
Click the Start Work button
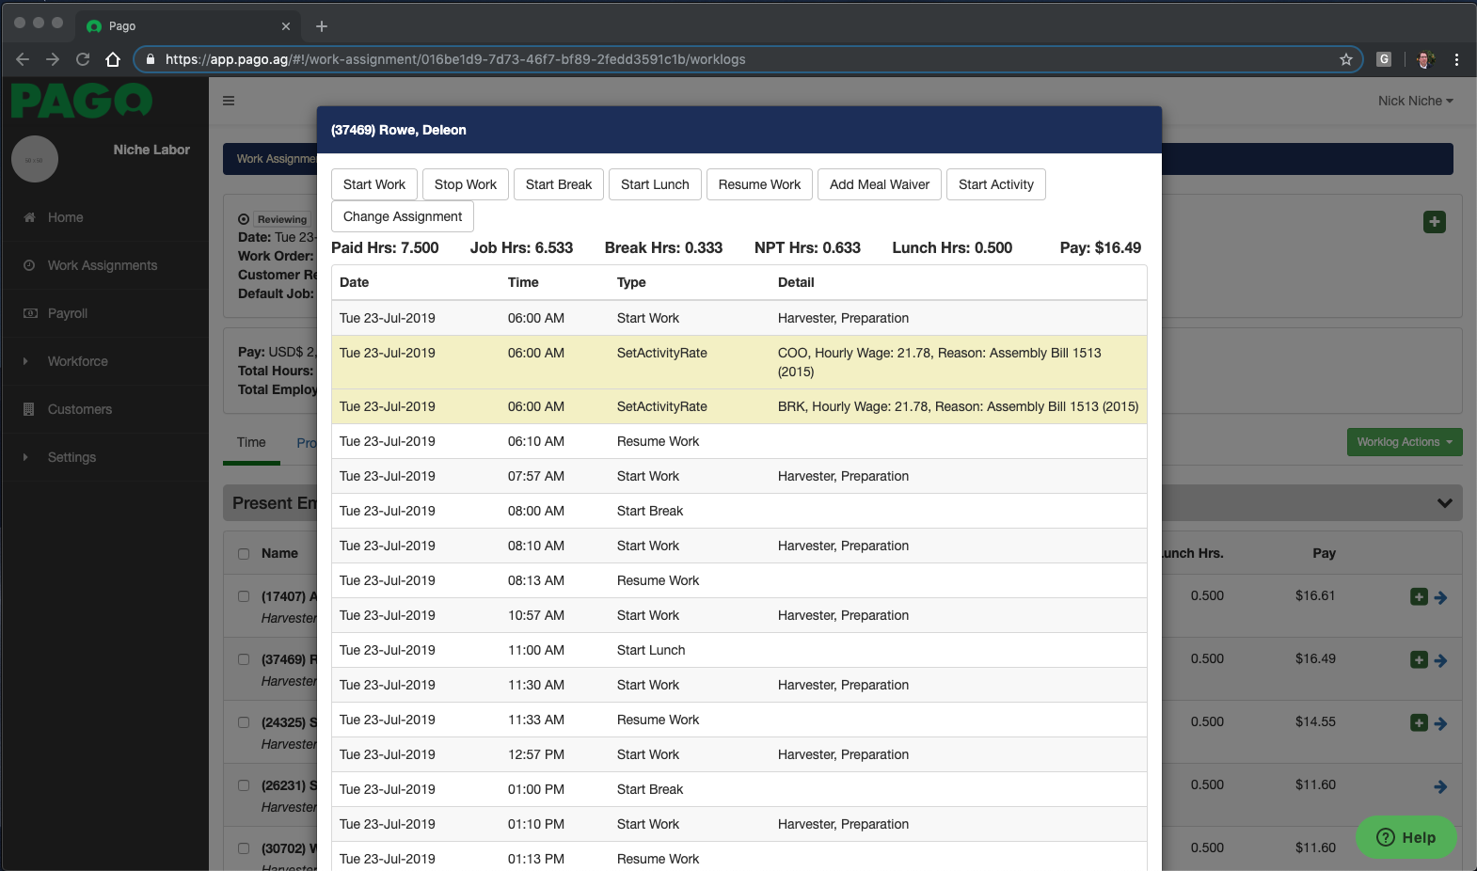(x=374, y=184)
